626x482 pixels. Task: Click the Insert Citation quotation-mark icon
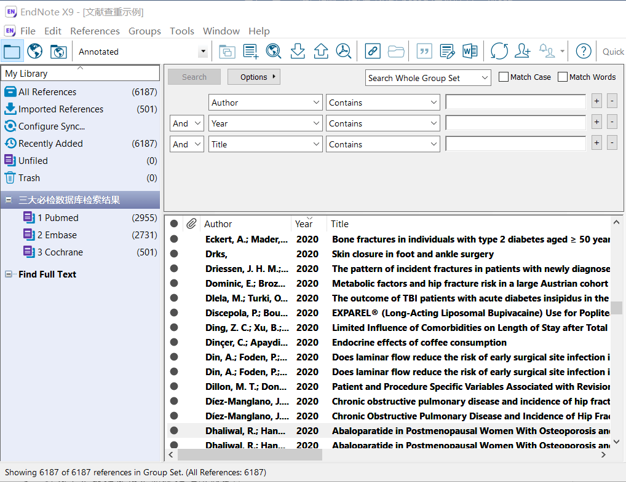coord(424,52)
